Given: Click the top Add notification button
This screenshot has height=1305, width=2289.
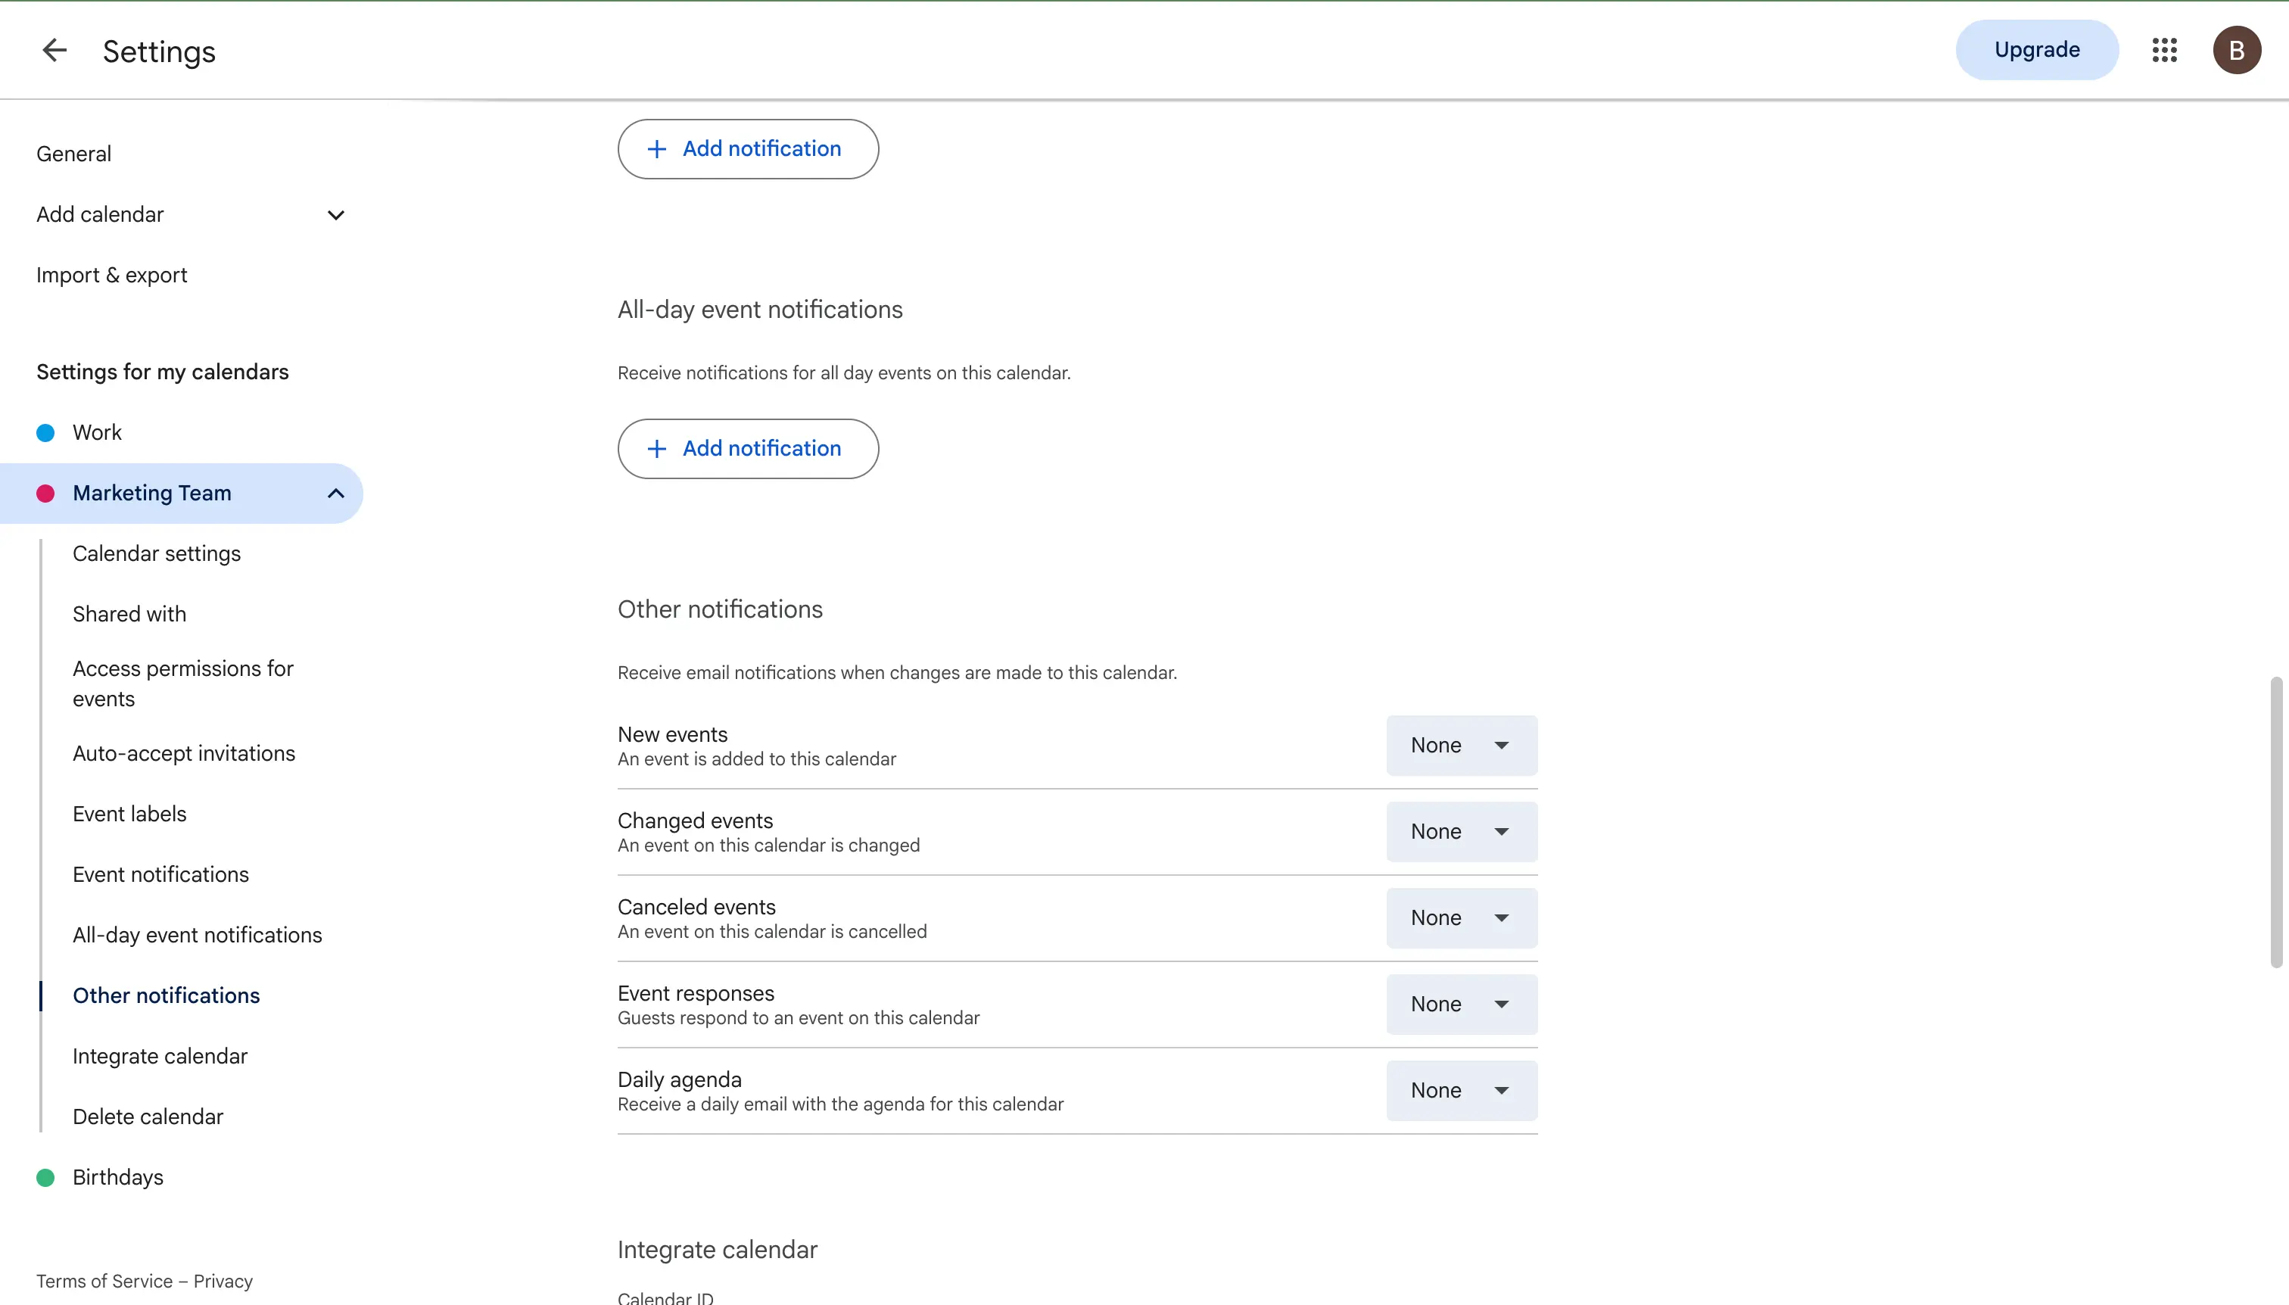Looking at the screenshot, I should [x=747, y=149].
